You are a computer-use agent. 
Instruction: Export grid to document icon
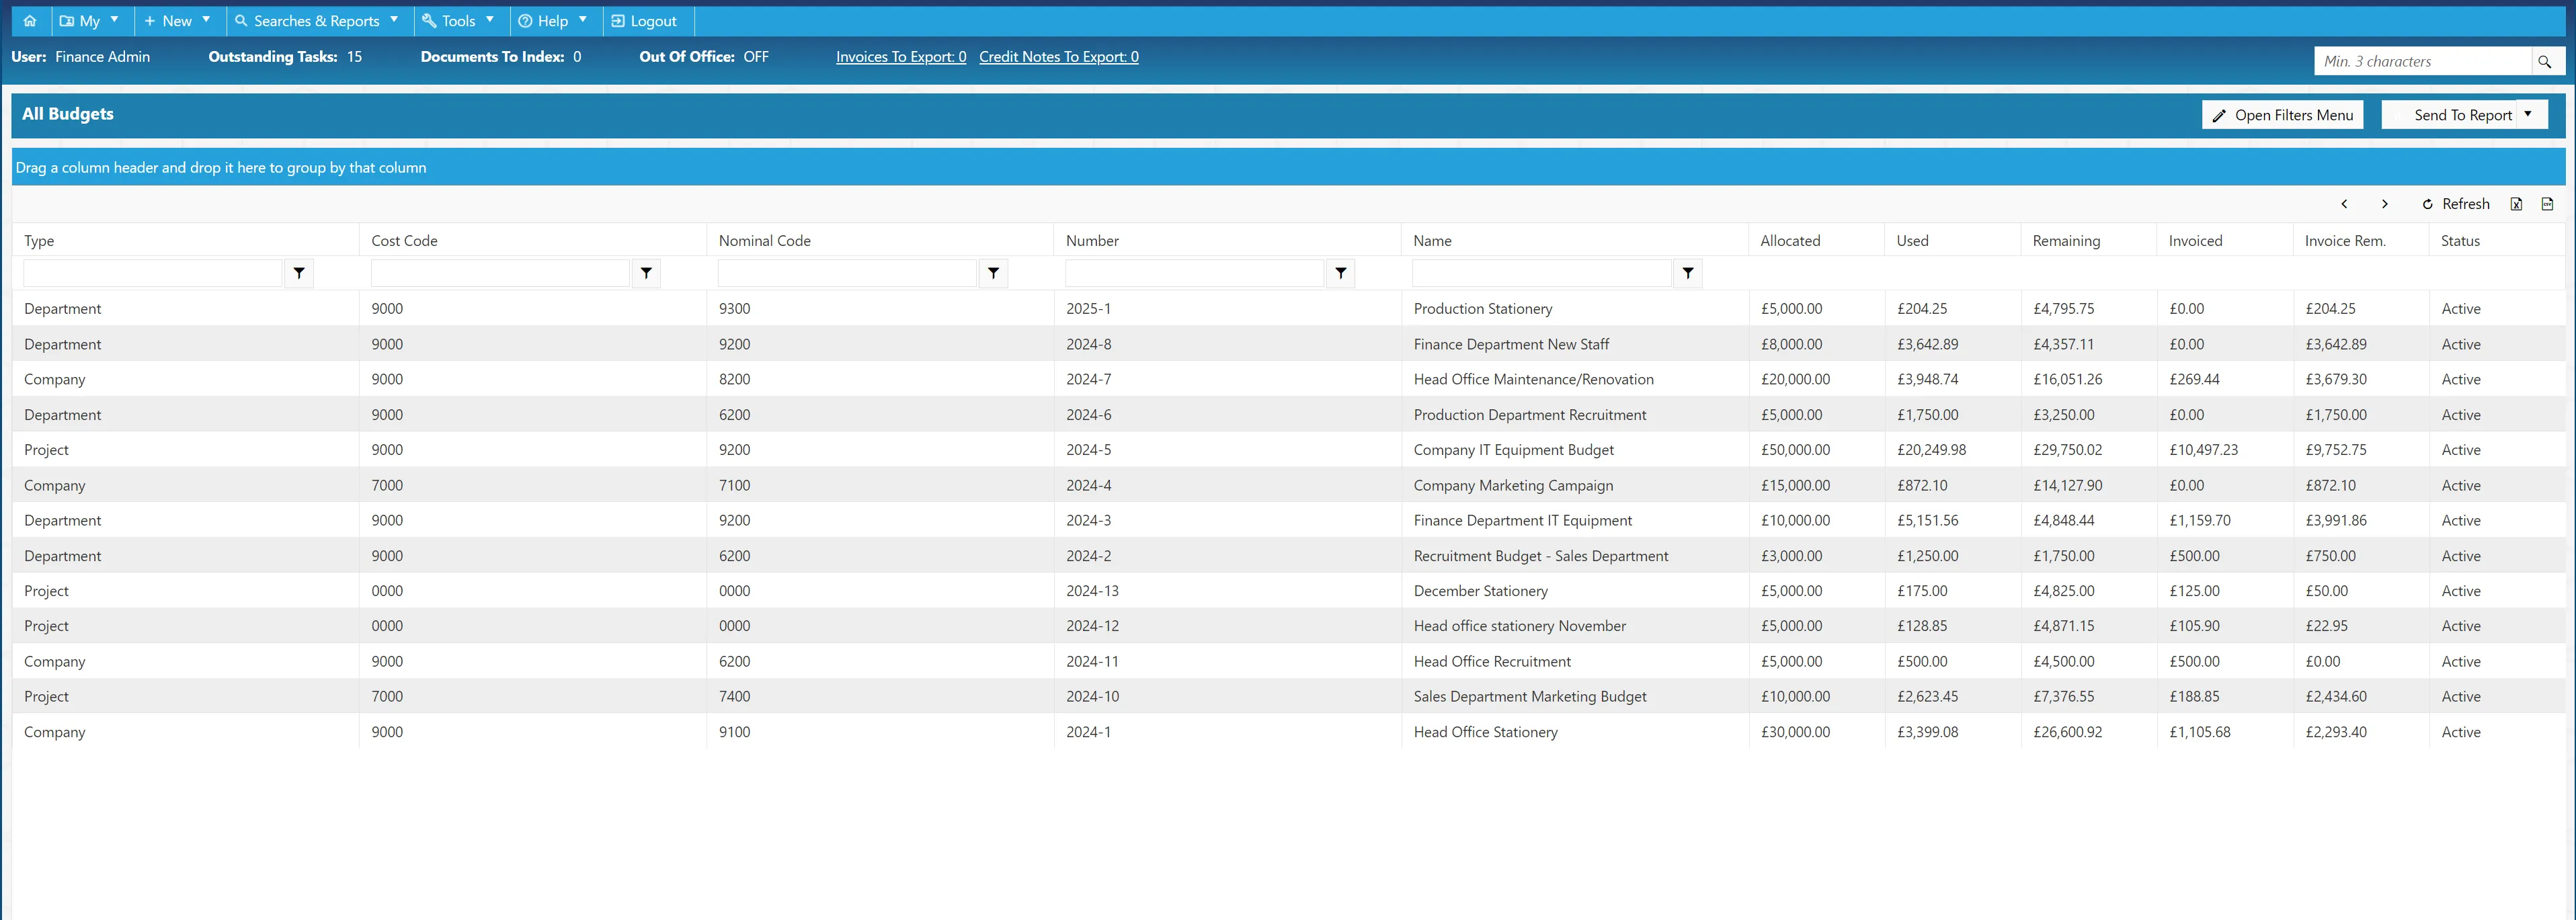pos(2548,204)
